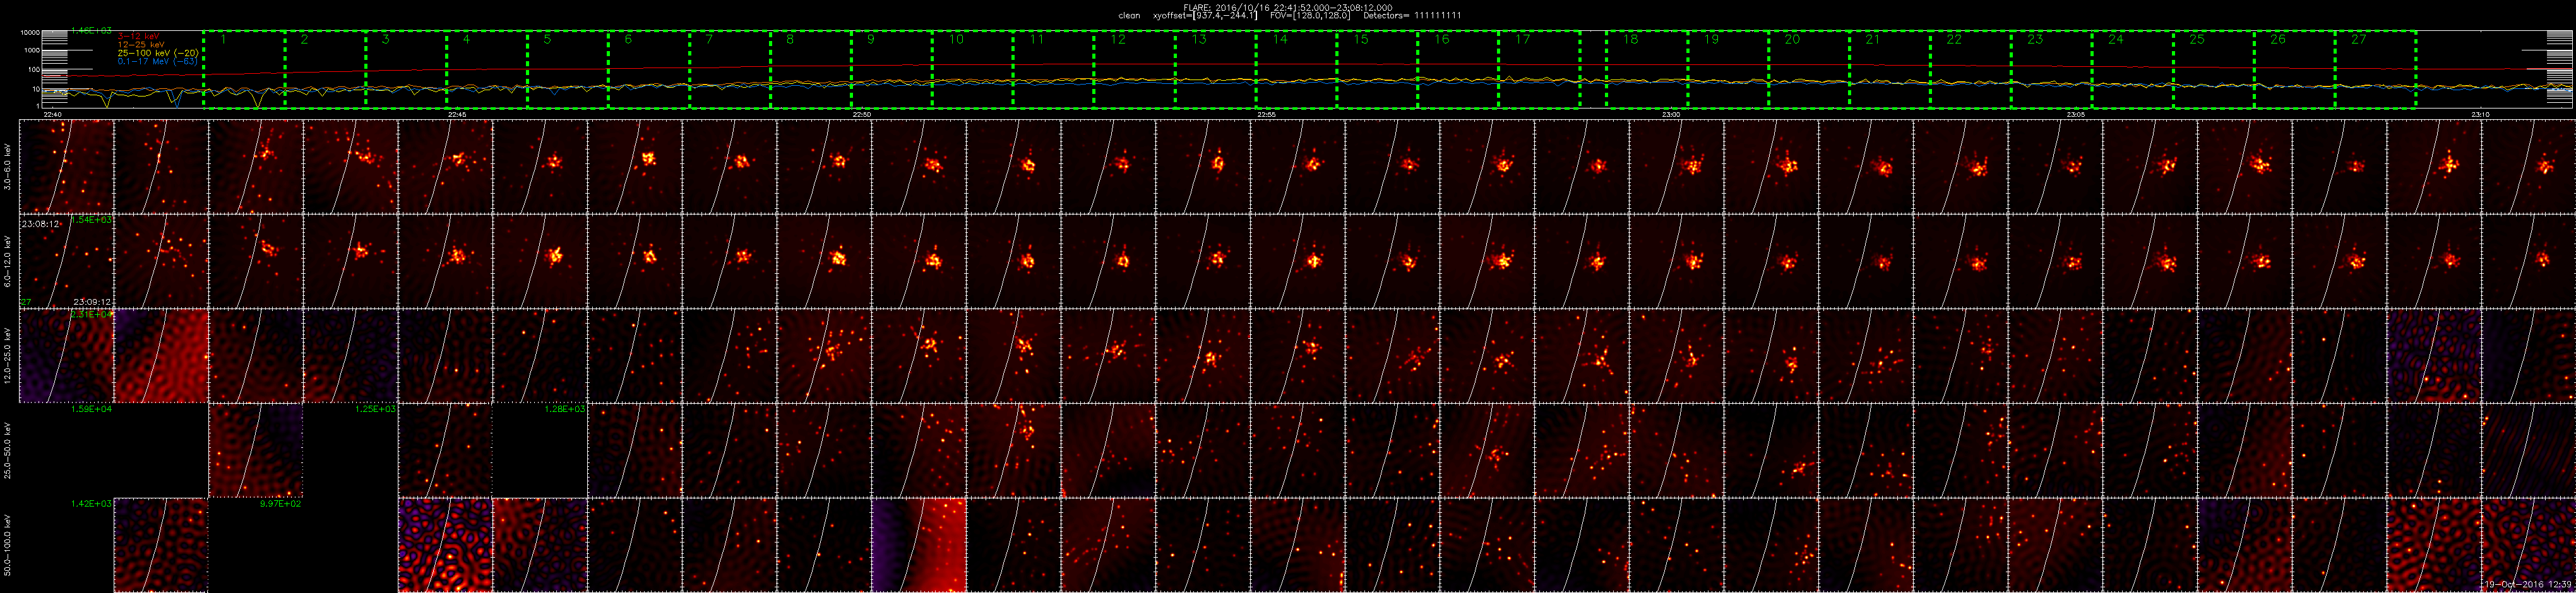This screenshot has height=593, width=2576.
Task: Click the '23:08:12' start time label
Action: [40, 224]
